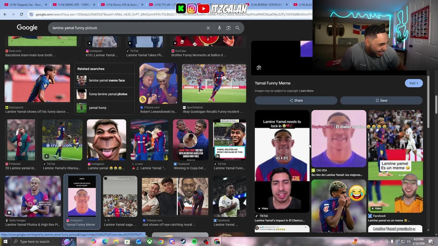
Task: Launch Microsoft Store from taskbar
Action: pyautogui.click(x=127, y=242)
